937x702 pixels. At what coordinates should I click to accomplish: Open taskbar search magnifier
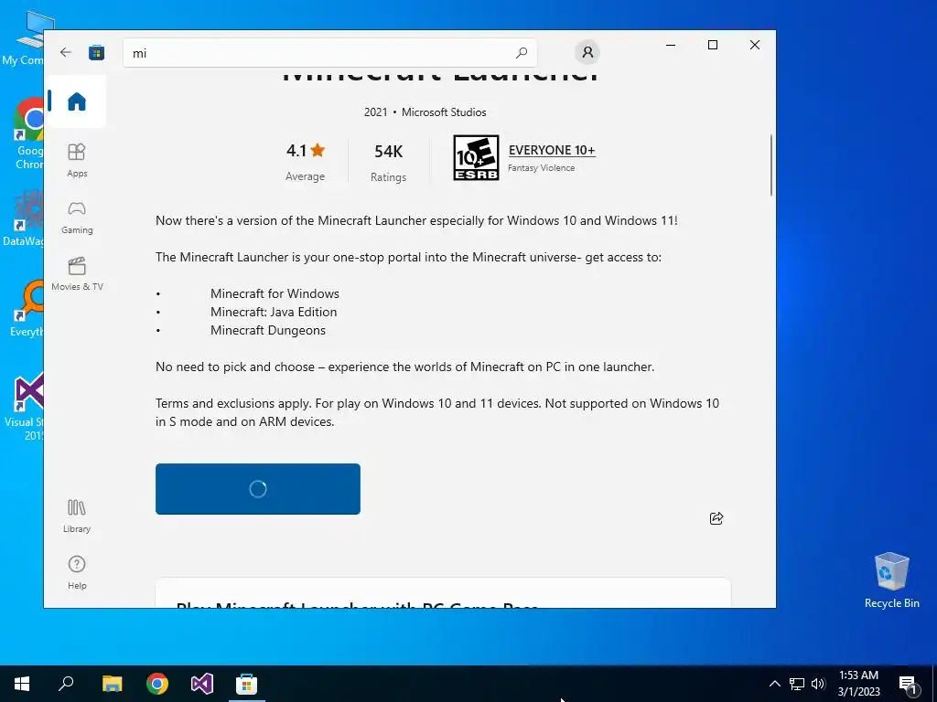tap(66, 684)
